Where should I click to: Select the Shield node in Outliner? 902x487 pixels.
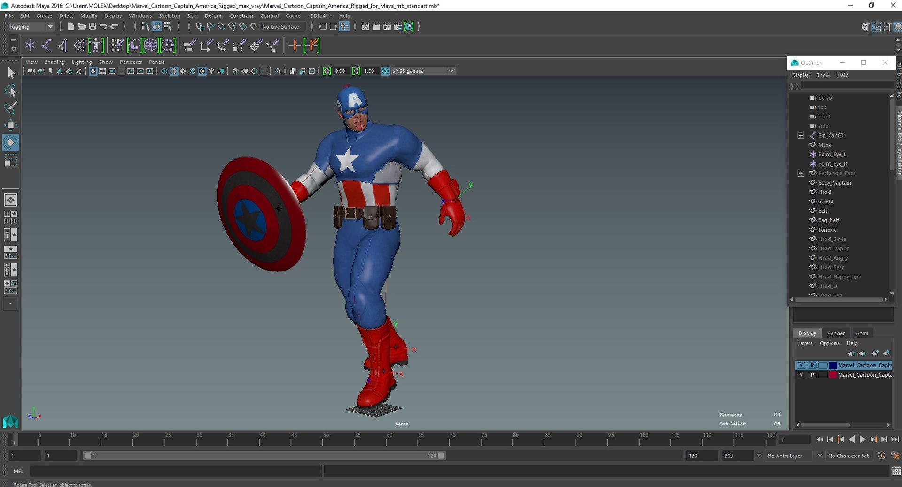825,201
